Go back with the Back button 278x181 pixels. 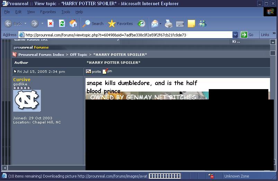point(13,24)
